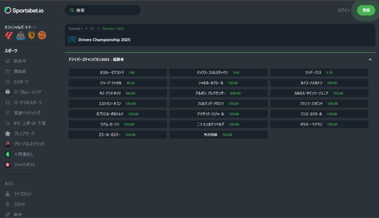This screenshot has height=218, width=379.
Task: Select キミ・アントネッリ odds 160.00
Action: pos(118,93)
